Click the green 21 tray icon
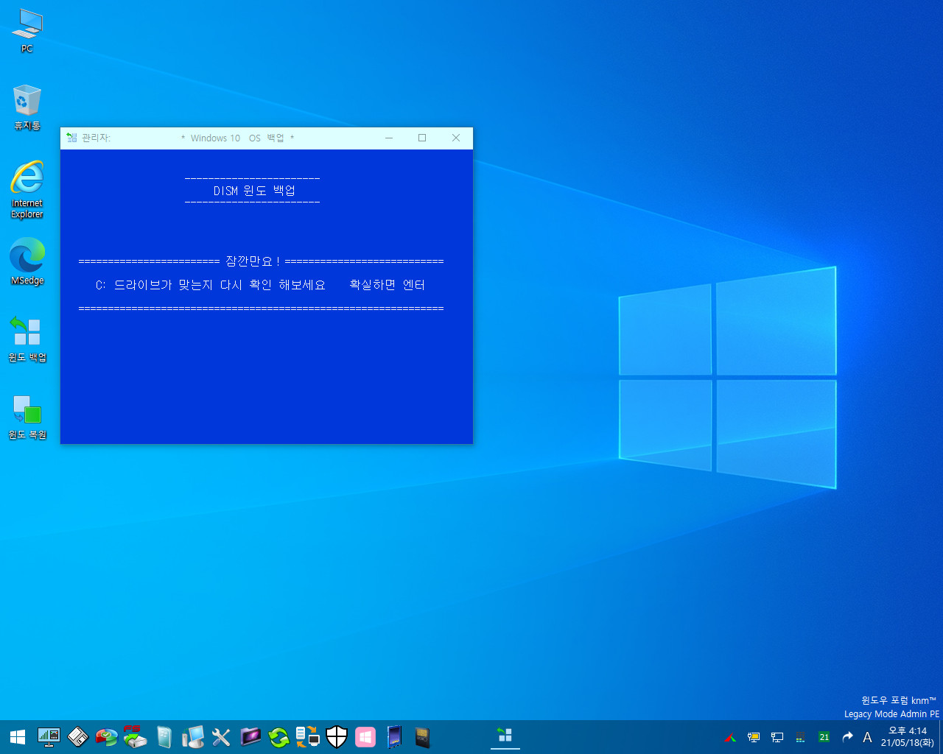The width and height of the screenshot is (943, 754). 824,737
